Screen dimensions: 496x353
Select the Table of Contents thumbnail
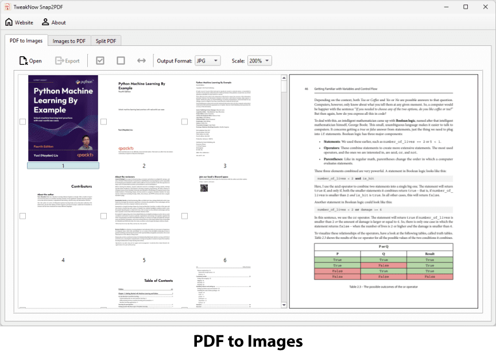coord(144,286)
